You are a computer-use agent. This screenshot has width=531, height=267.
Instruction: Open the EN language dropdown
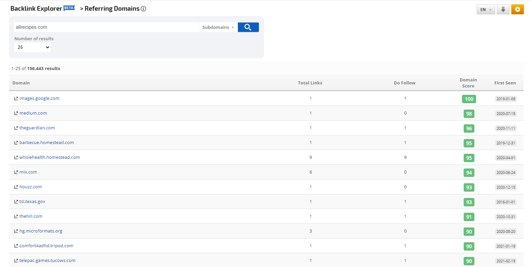coord(485,9)
